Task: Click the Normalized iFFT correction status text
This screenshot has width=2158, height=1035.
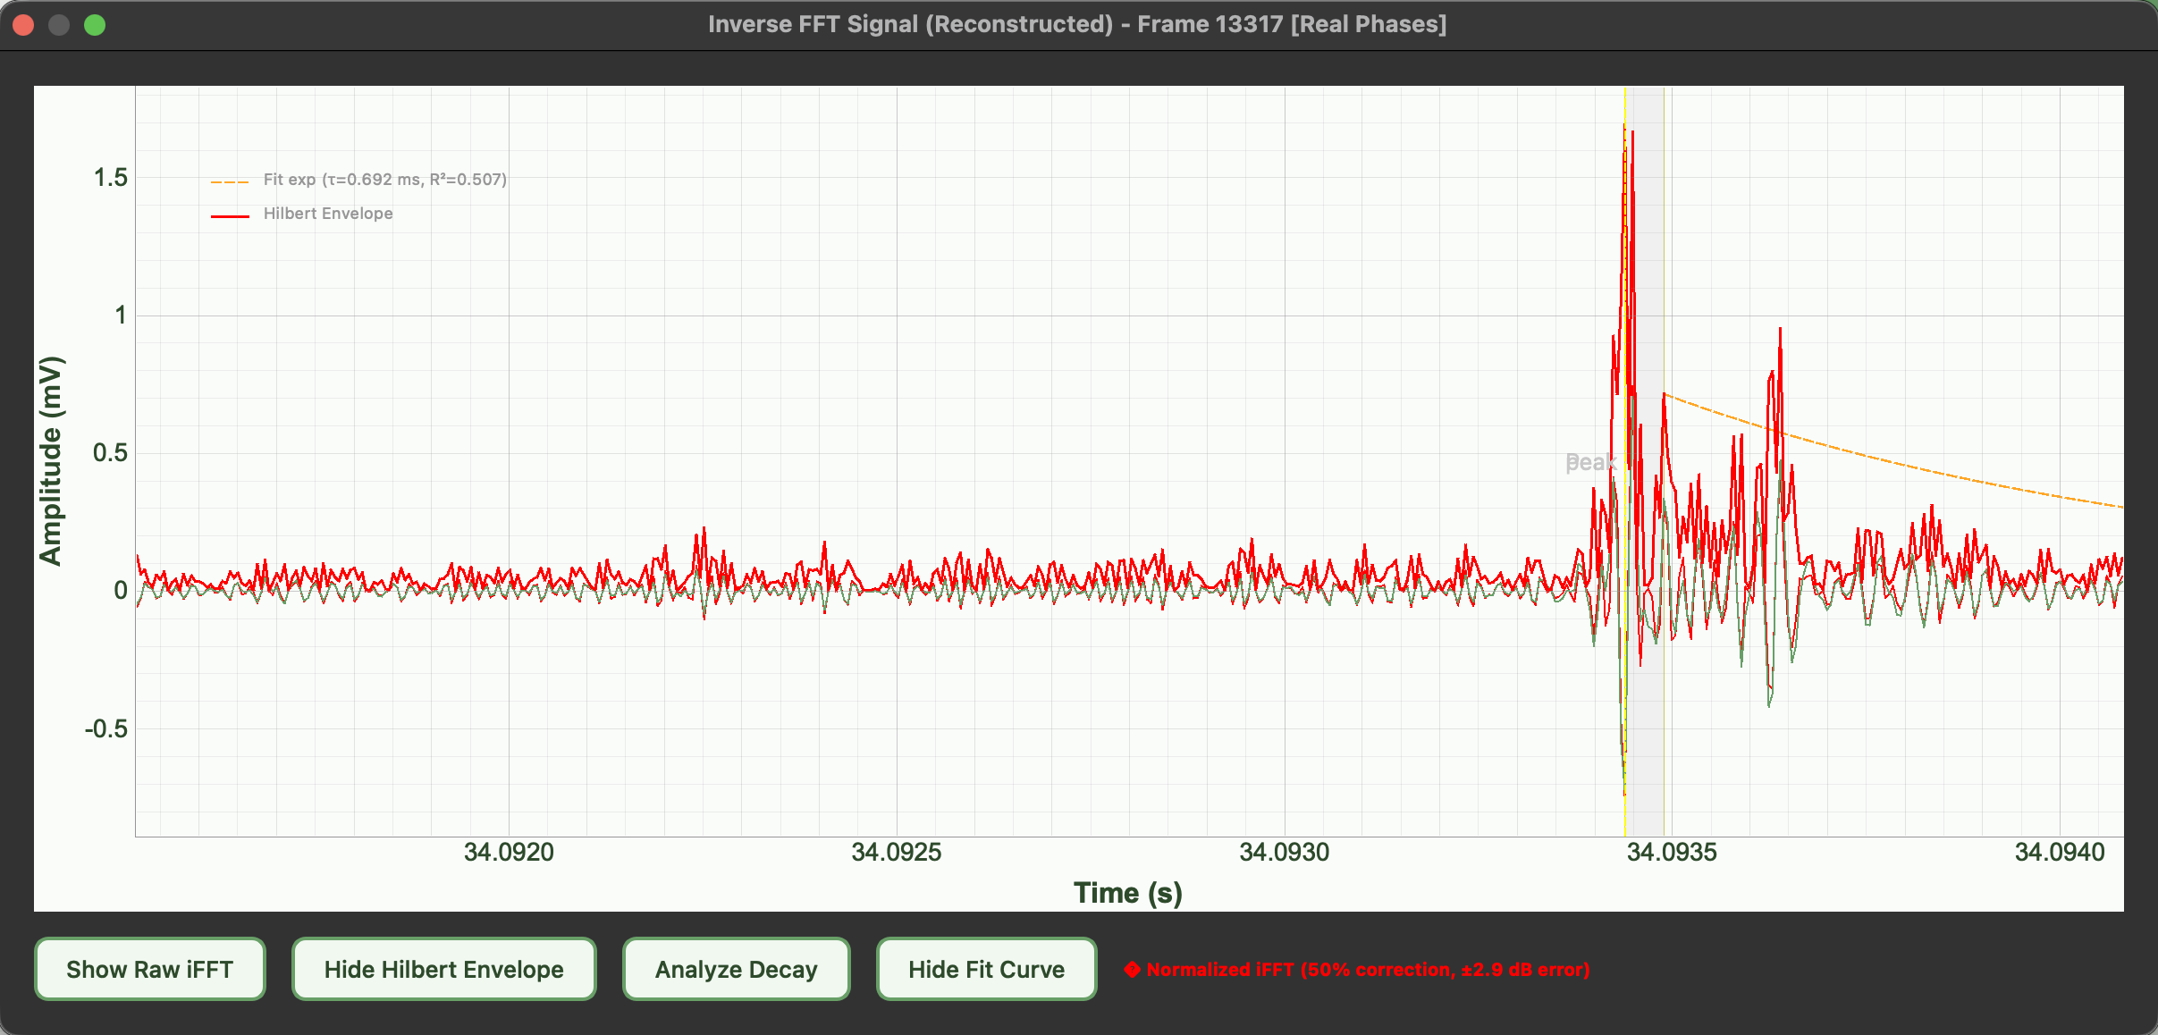Action: pyautogui.click(x=1368, y=969)
